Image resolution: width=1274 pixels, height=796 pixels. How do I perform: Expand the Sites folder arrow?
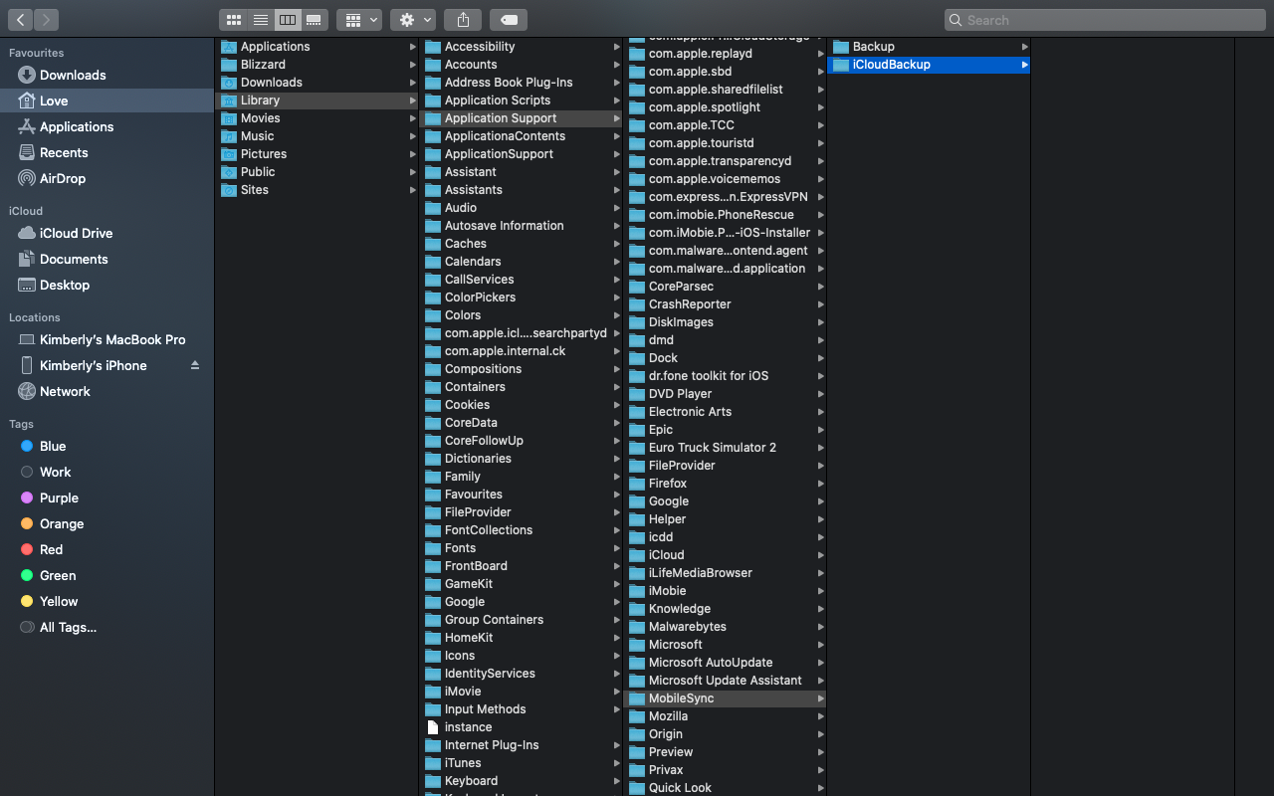click(412, 190)
